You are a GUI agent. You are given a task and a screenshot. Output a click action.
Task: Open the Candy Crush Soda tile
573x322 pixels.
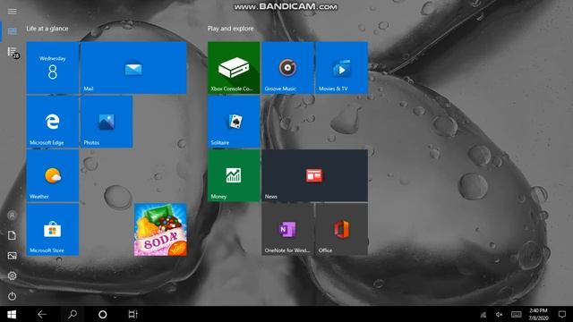pos(160,230)
